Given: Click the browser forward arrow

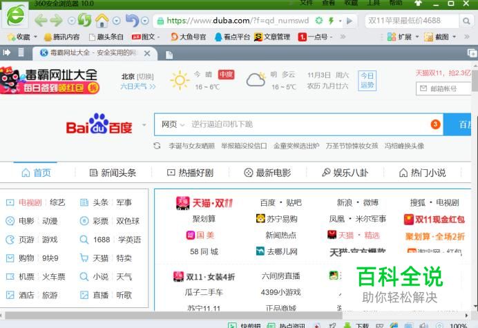Looking at the screenshot, I should coord(56,21).
